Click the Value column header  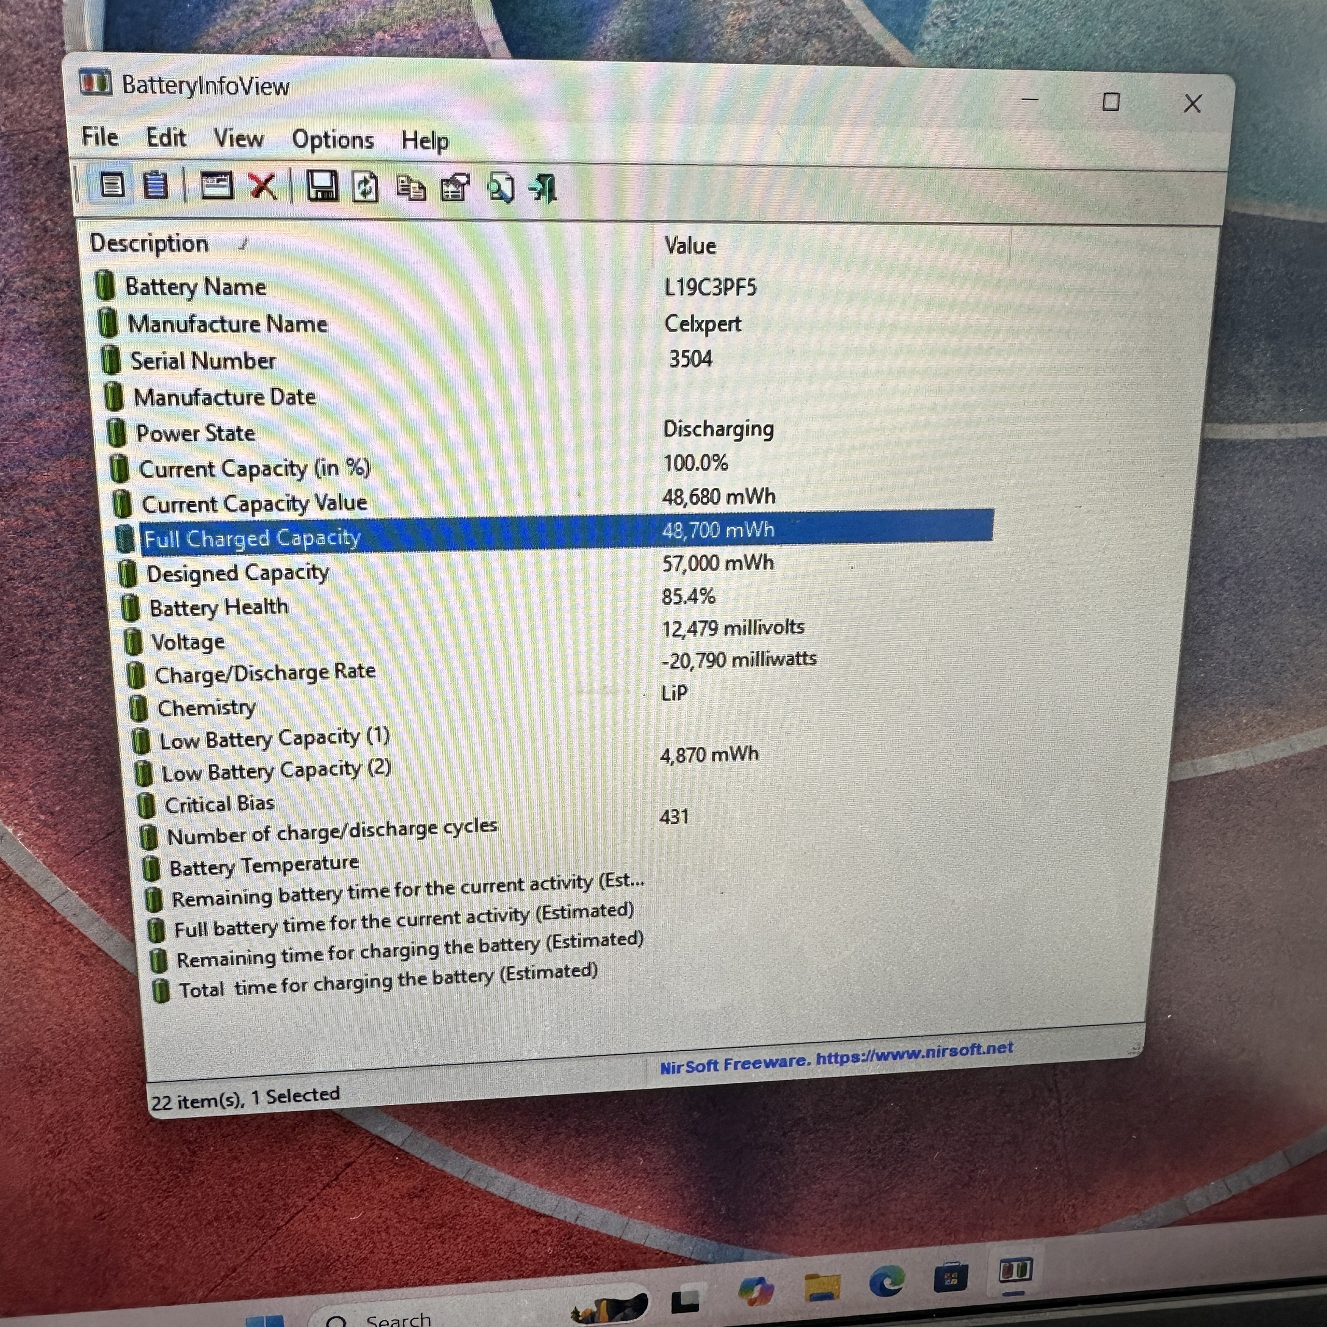click(x=690, y=246)
